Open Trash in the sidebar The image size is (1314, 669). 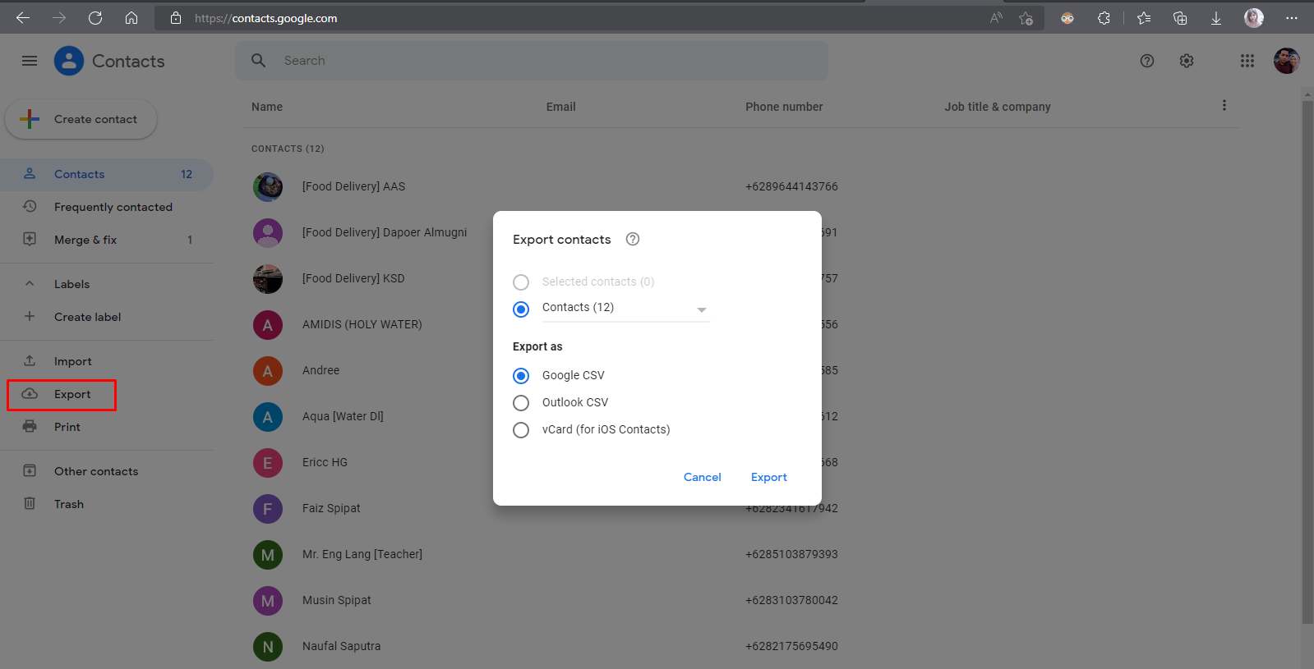107,504
